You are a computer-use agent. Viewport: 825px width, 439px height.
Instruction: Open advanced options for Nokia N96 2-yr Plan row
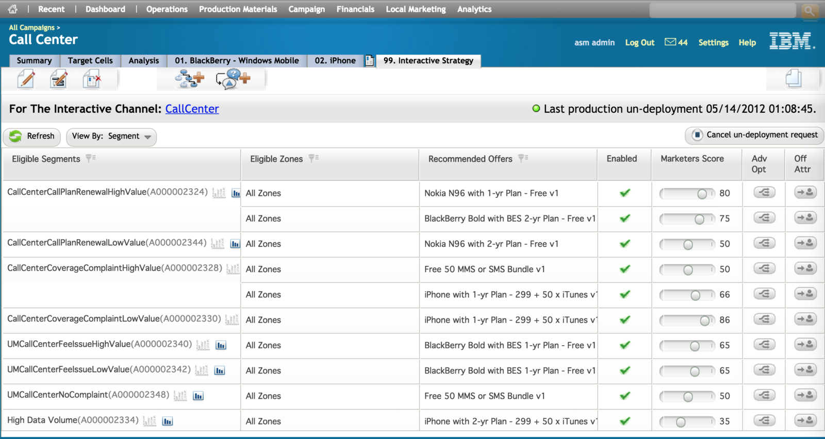pos(764,243)
